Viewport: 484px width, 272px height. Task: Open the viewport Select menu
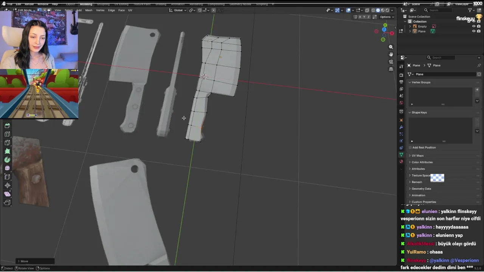pos(69,10)
